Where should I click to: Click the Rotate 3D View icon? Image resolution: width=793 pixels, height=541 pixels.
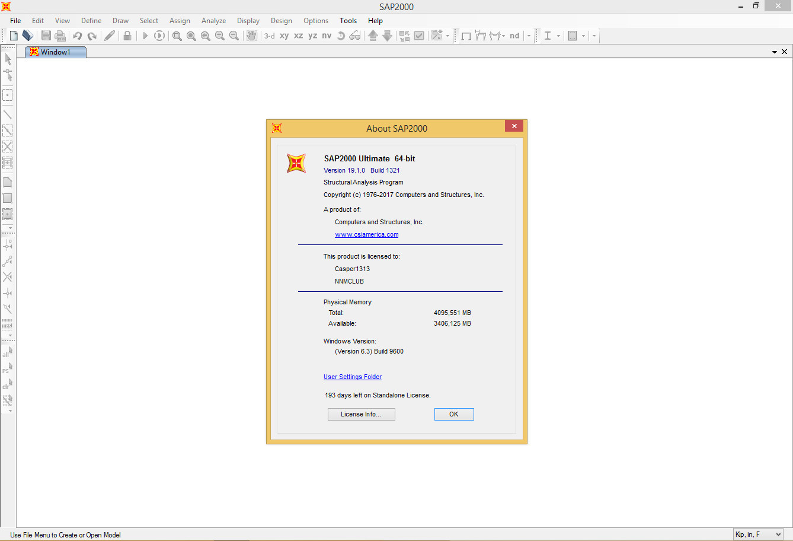click(341, 36)
